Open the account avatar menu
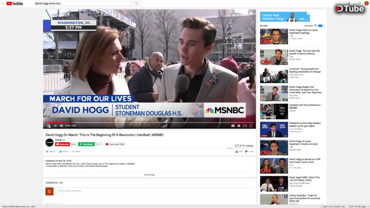 point(367,3)
